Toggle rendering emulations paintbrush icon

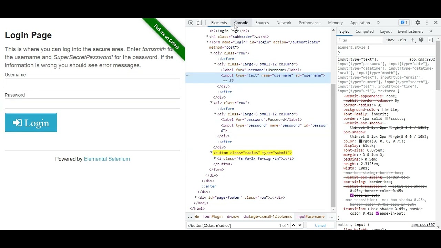tap(421, 40)
